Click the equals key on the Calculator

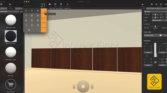click(x=44, y=30)
